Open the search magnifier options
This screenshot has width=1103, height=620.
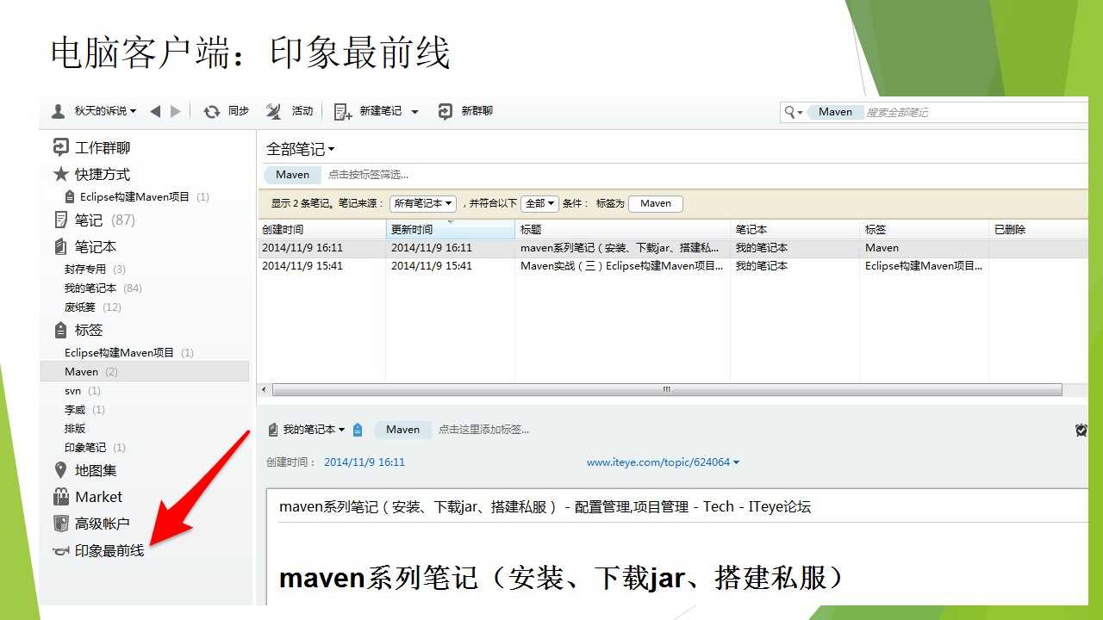pyautogui.click(x=793, y=112)
